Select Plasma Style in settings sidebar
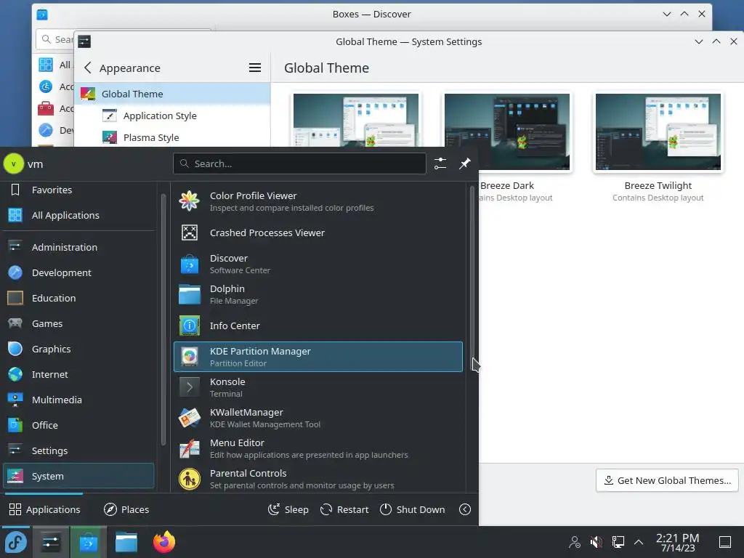This screenshot has height=558, width=744. (172, 137)
